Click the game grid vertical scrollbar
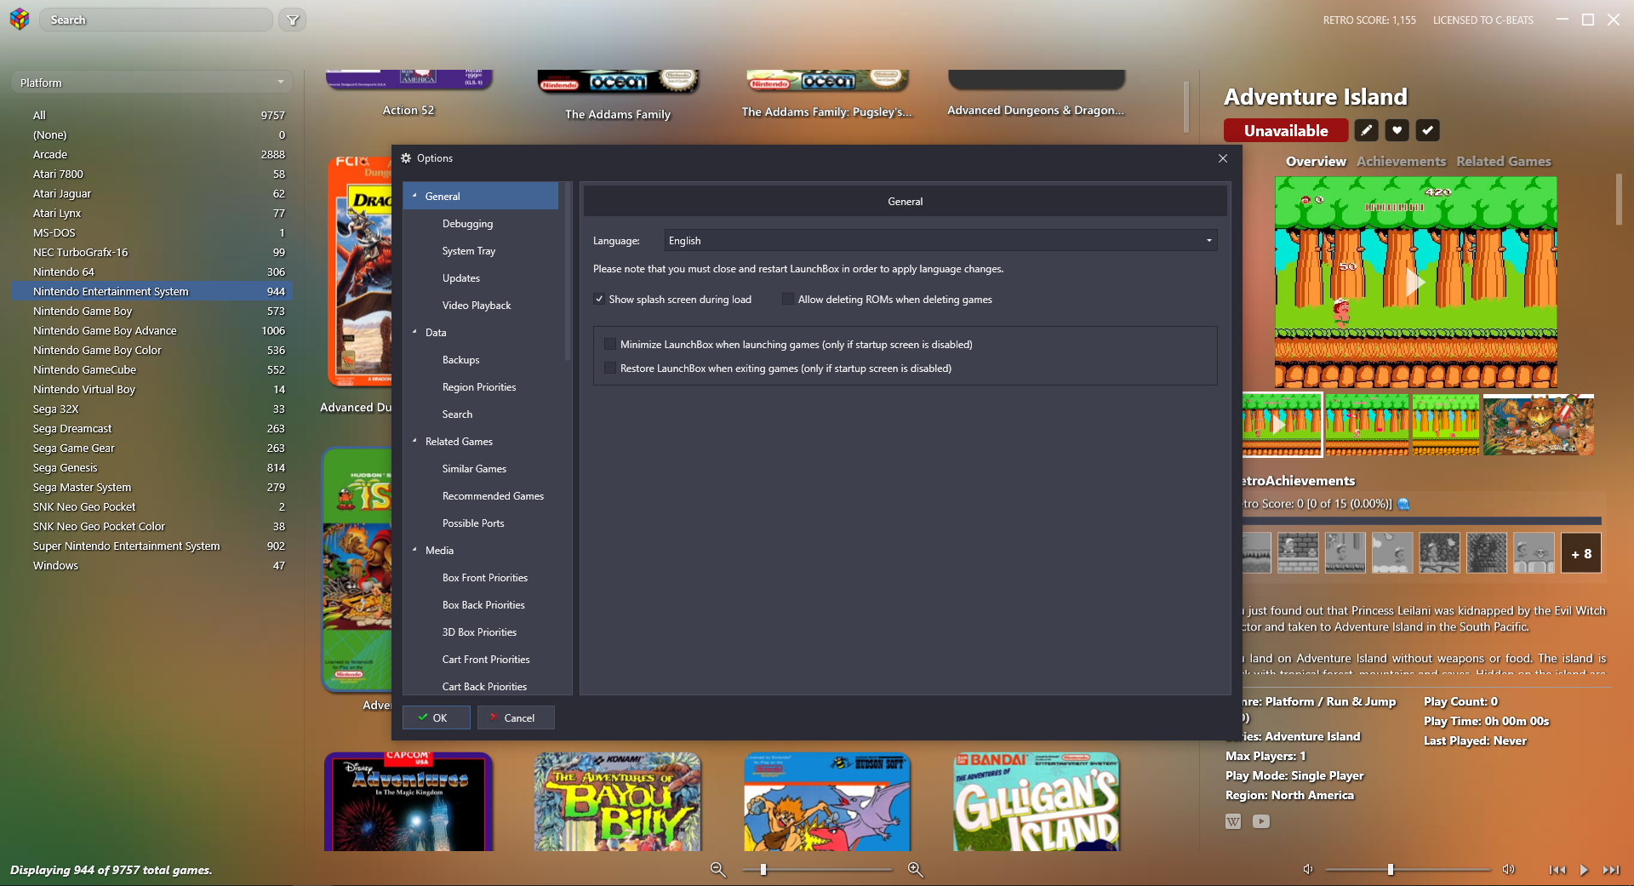The image size is (1634, 886). click(1186, 107)
